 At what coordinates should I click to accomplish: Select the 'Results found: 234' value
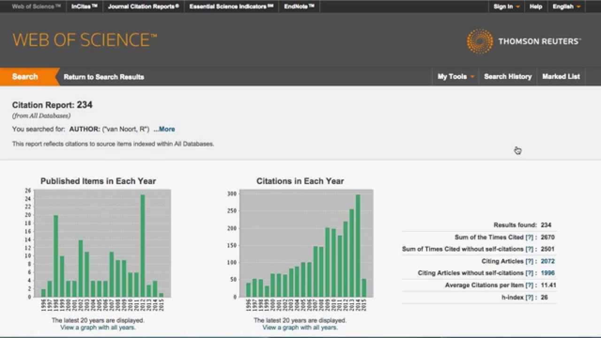[x=546, y=225]
